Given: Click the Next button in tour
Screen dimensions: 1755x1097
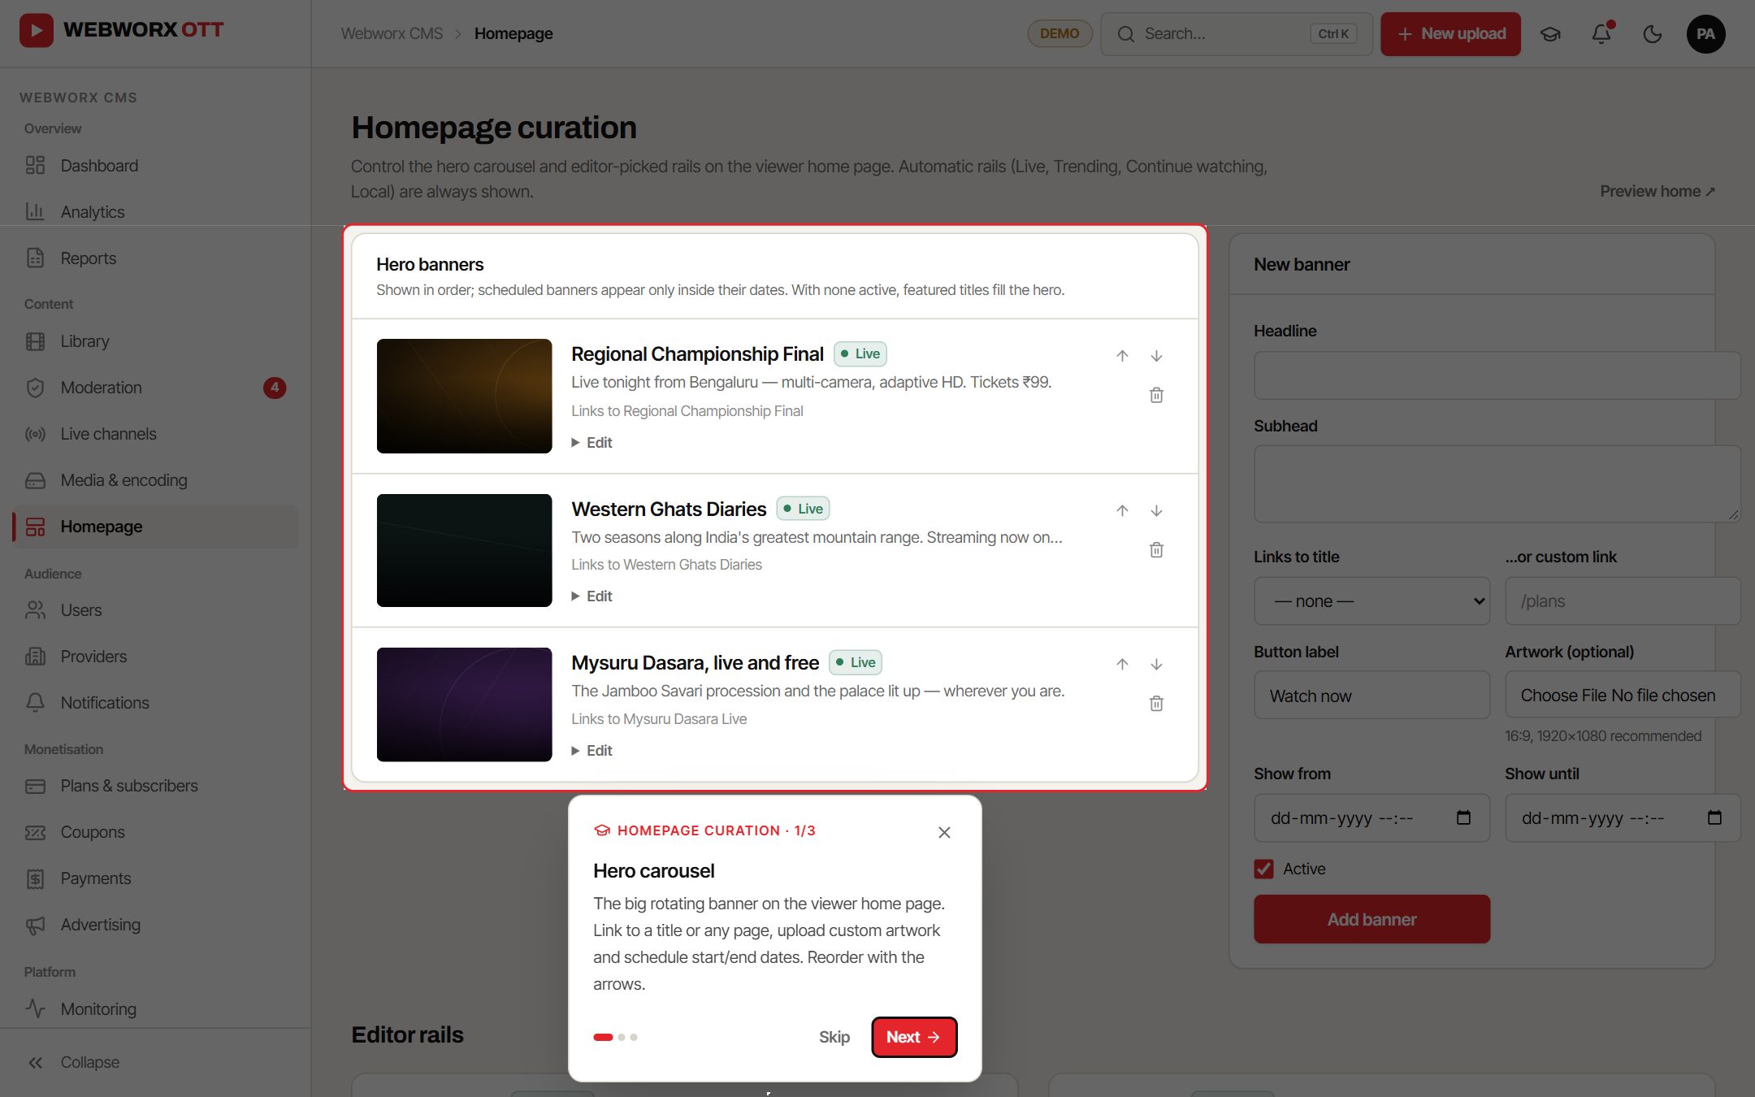Looking at the screenshot, I should point(914,1037).
